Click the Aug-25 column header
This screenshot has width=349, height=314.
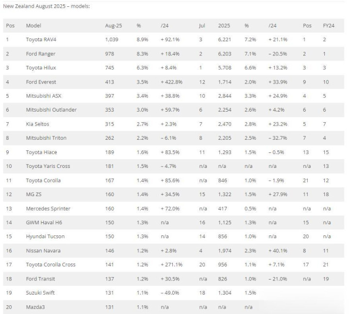(x=114, y=26)
